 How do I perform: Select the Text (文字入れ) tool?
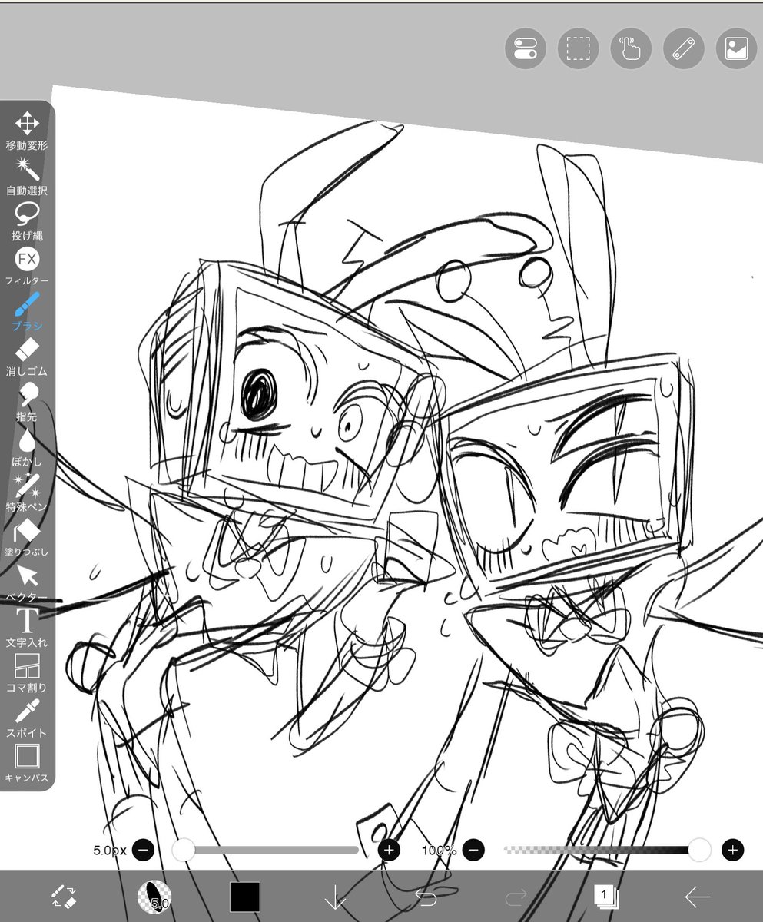(x=27, y=628)
